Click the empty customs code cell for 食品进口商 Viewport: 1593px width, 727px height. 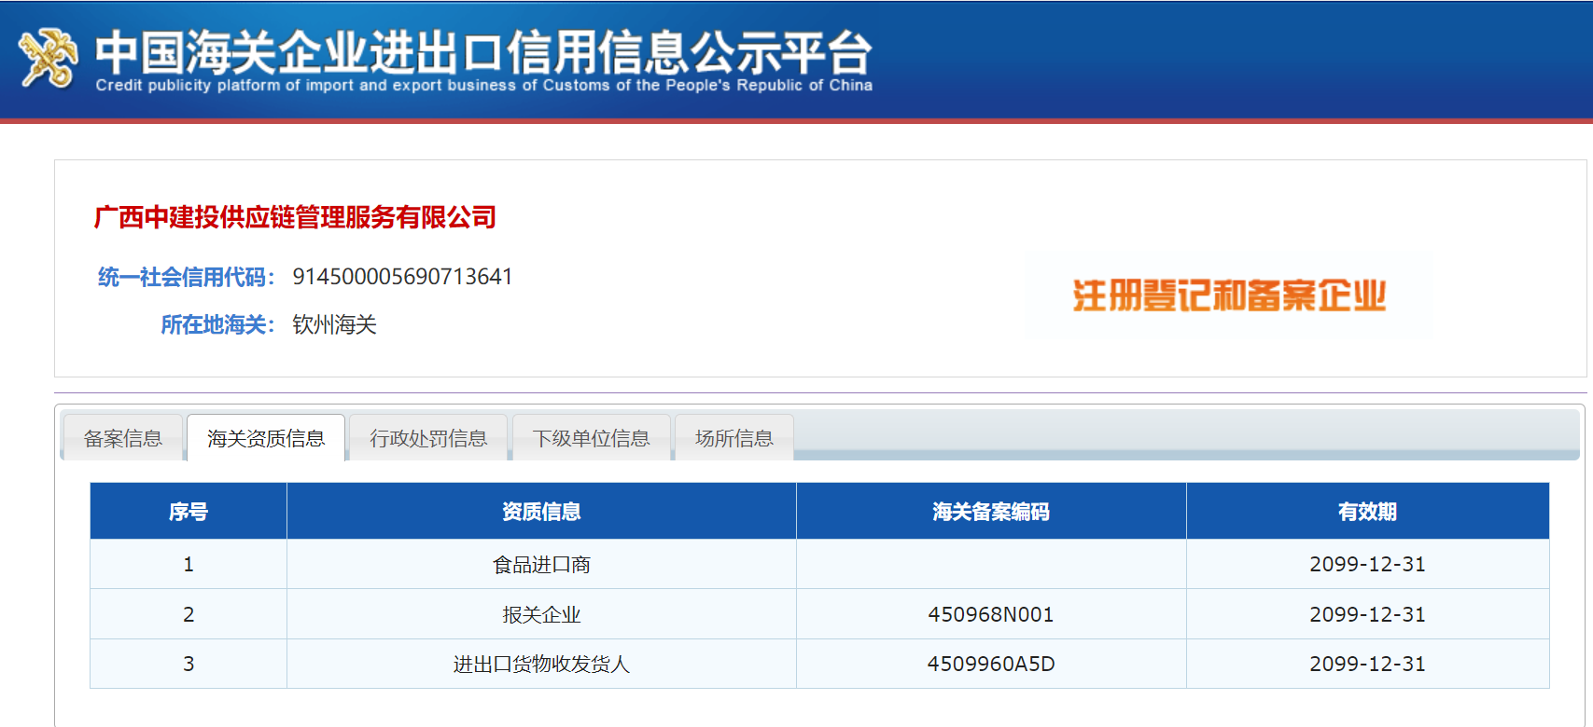991,564
